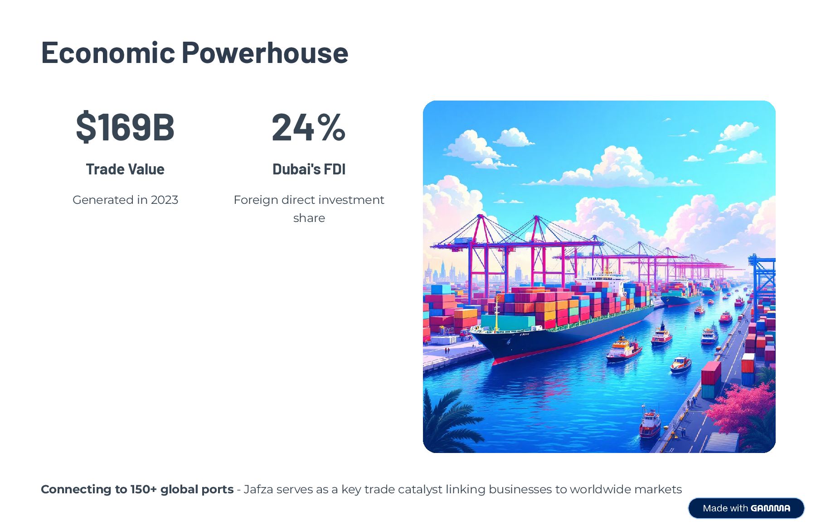
Task: Open the port illustration image
Action: click(x=599, y=277)
